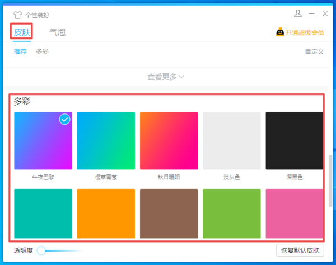
Task: Expand 查看更多 to show more skins
Action: [165, 77]
